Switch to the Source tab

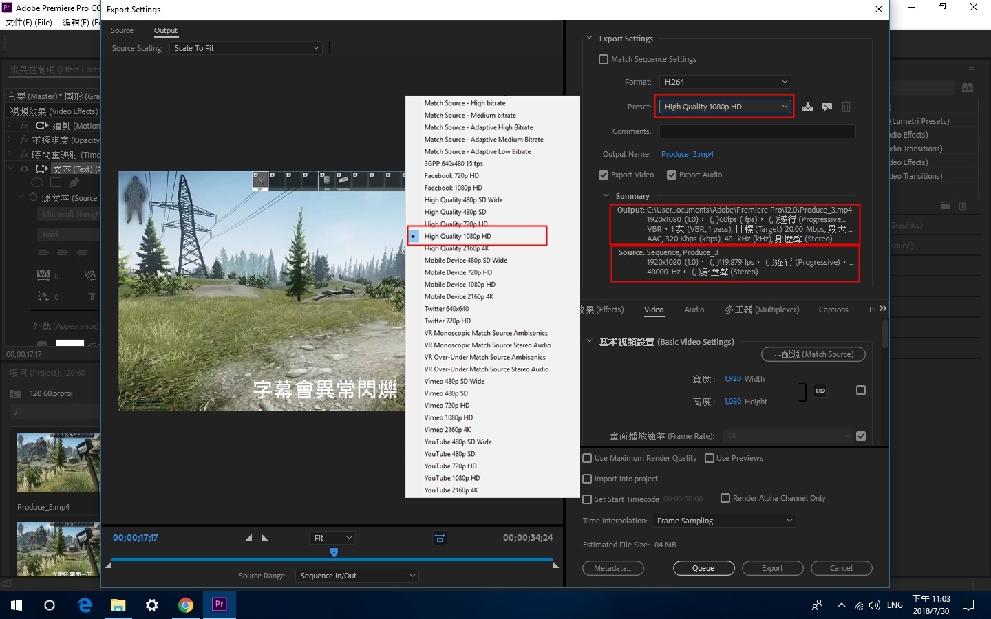coord(122,30)
